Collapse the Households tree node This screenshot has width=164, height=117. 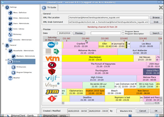click(x=6, y=49)
